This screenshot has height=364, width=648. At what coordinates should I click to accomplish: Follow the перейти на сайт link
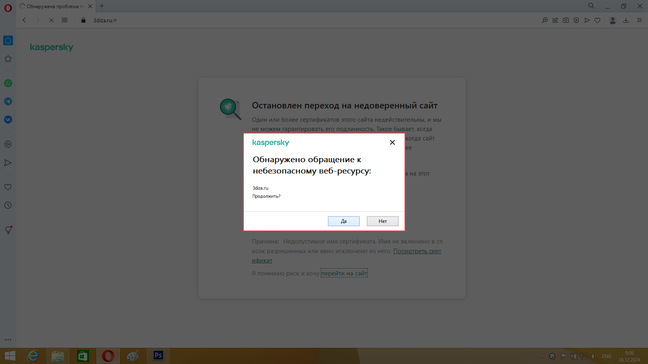click(x=344, y=273)
